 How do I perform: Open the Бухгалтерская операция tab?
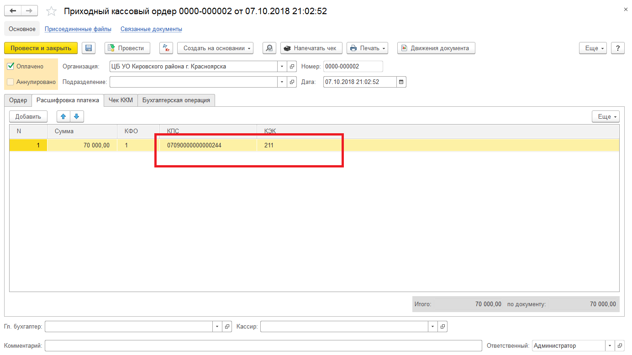click(x=176, y=100)
